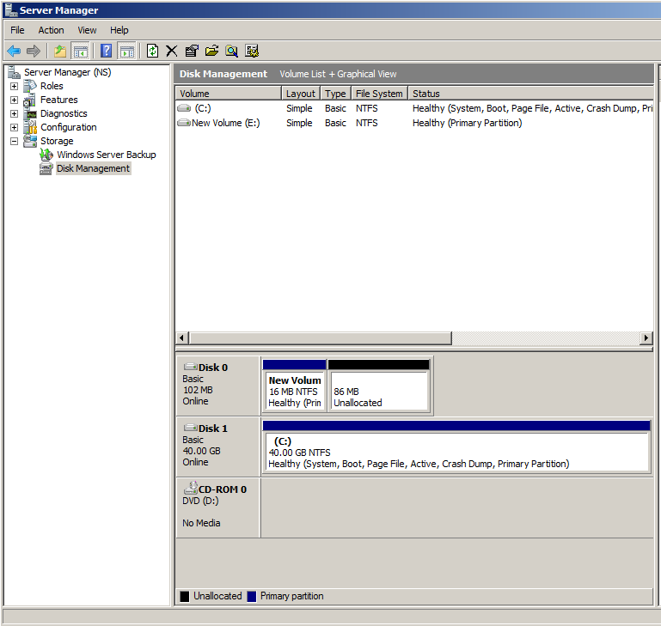Screen dimensions: 661x626
Task: Click the Open folder toolbar icon
Action: (x=211, y=51)
